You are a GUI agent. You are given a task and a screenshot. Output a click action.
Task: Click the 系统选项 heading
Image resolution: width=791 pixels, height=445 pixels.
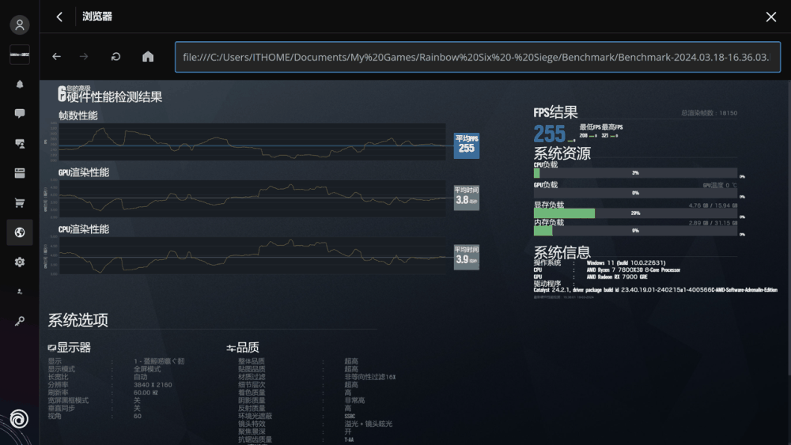coord(78,320)
